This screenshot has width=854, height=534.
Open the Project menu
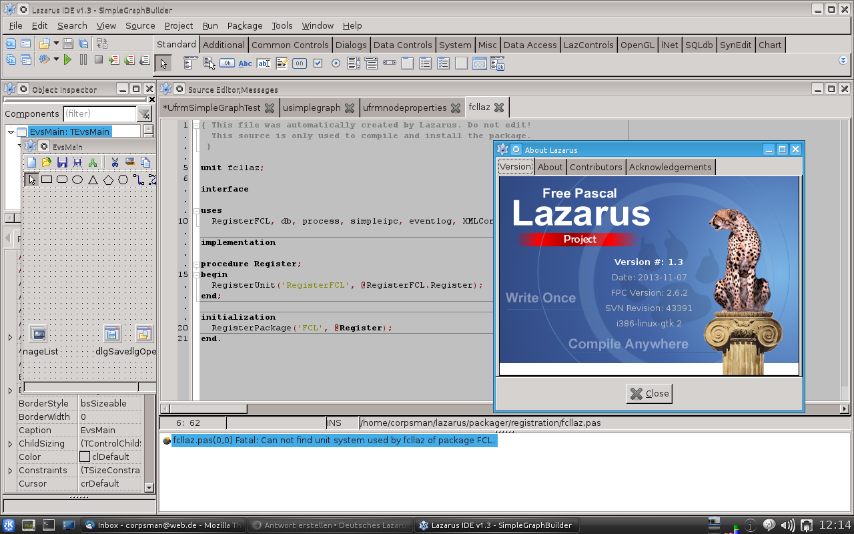coord(179,25)
